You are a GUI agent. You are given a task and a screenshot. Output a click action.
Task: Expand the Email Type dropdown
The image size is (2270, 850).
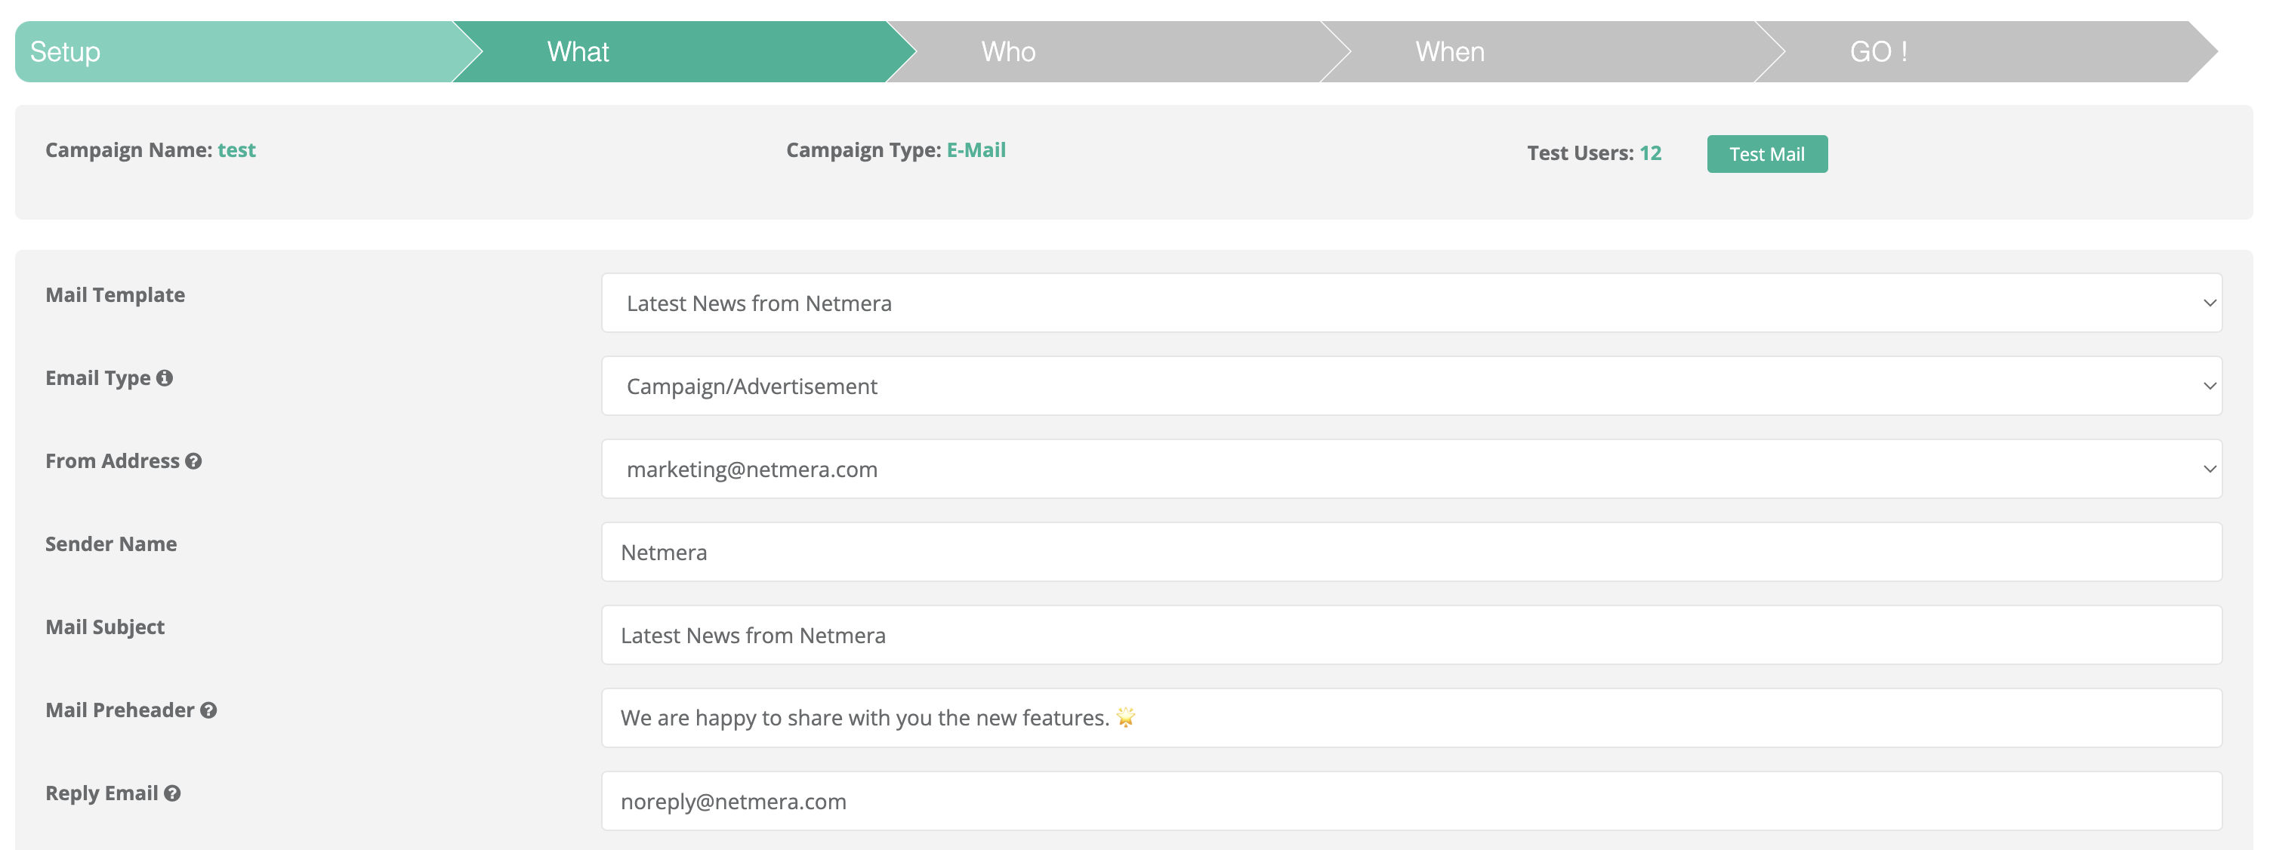click(1411, 386)
